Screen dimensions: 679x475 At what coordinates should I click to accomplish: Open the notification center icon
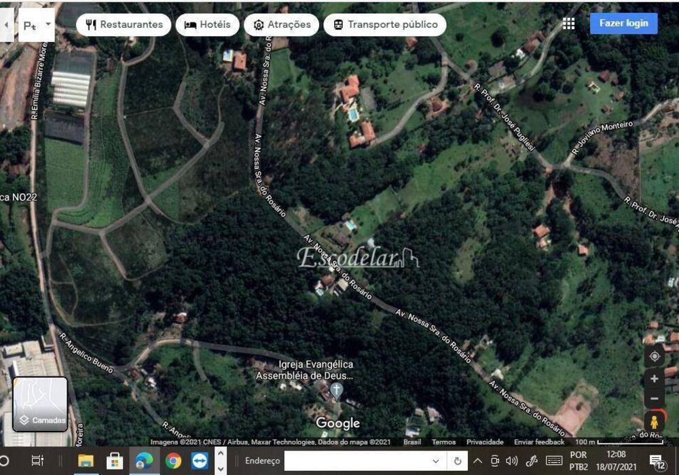coord(657,462)
